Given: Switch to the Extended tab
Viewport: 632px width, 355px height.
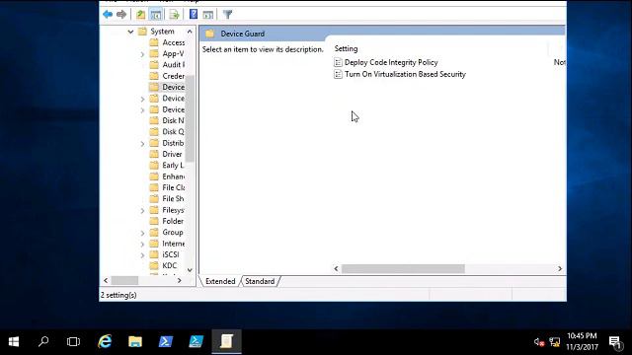Looking at the screenshot, I should (x=220, y=281).
